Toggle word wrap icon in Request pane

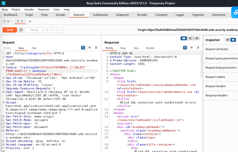click(x=83, y=48)
